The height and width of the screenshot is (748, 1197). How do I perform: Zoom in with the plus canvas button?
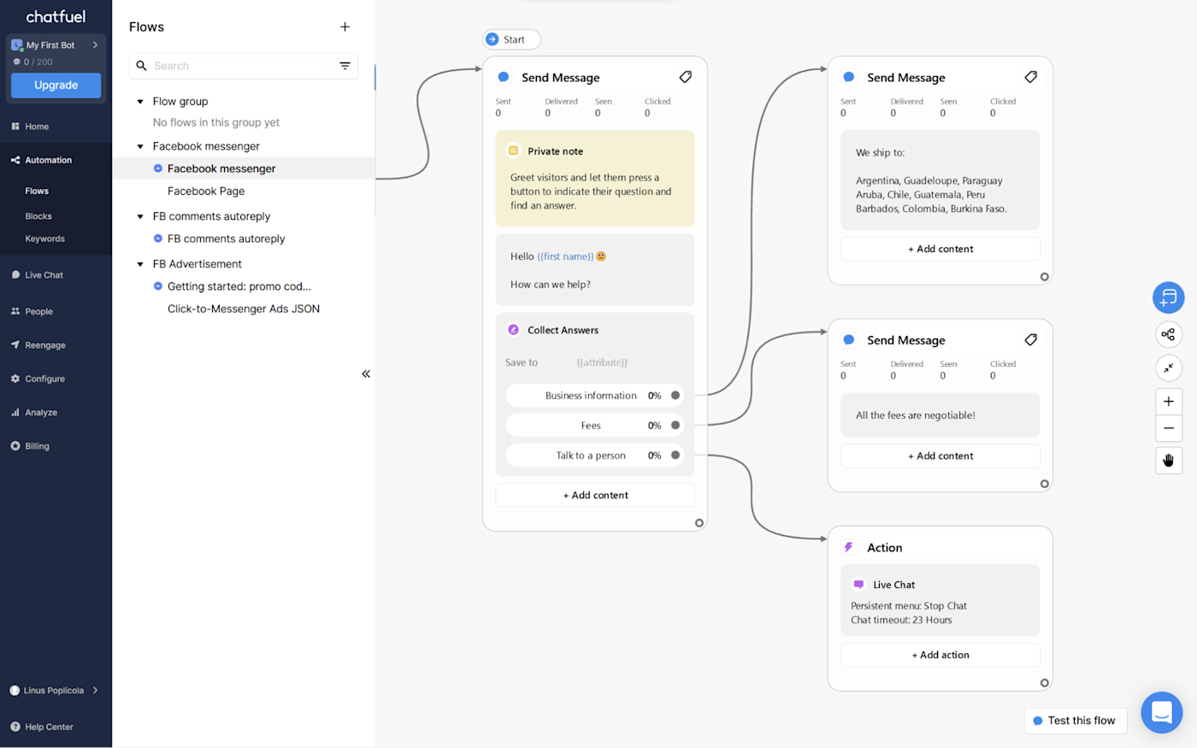click(x=1169, y=402)
